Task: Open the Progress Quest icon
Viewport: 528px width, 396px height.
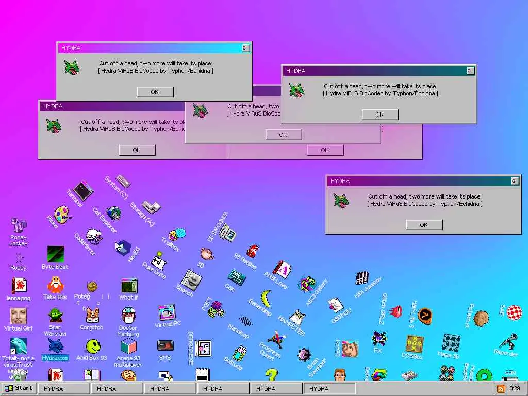Action: click(x=277, y=339)
